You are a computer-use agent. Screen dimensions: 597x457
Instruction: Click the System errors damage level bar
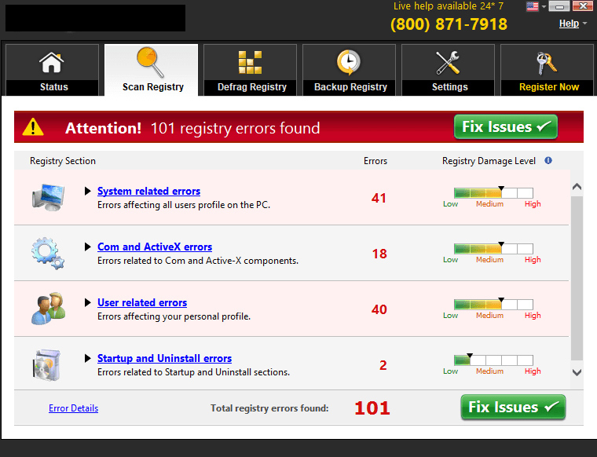tap(493, 193)
